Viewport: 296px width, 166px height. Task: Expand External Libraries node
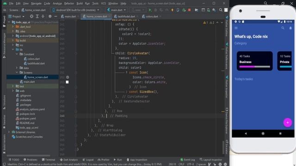click(x=9, y=132)
